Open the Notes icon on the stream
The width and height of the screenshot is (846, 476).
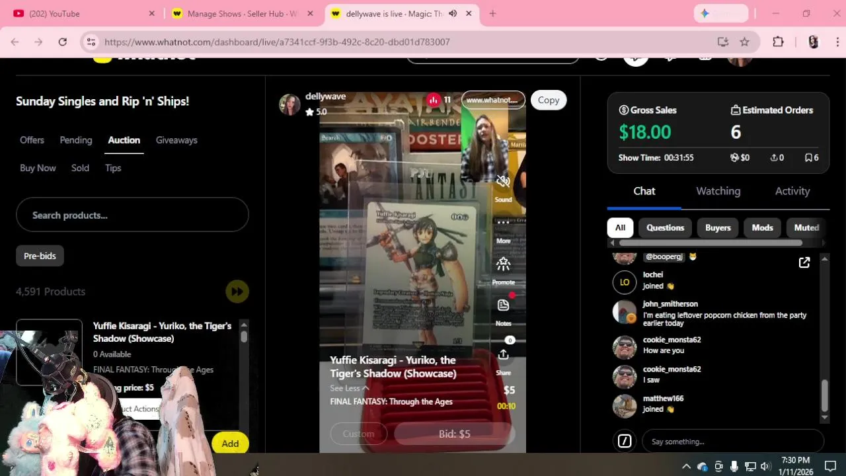(x=503, y=305)
